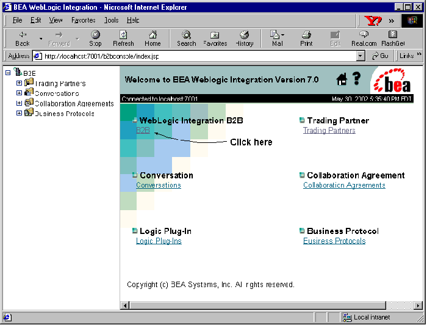This screenshot has width=427, height=325.
Task: Print the page using Print button
Action: tap(306, 38)
